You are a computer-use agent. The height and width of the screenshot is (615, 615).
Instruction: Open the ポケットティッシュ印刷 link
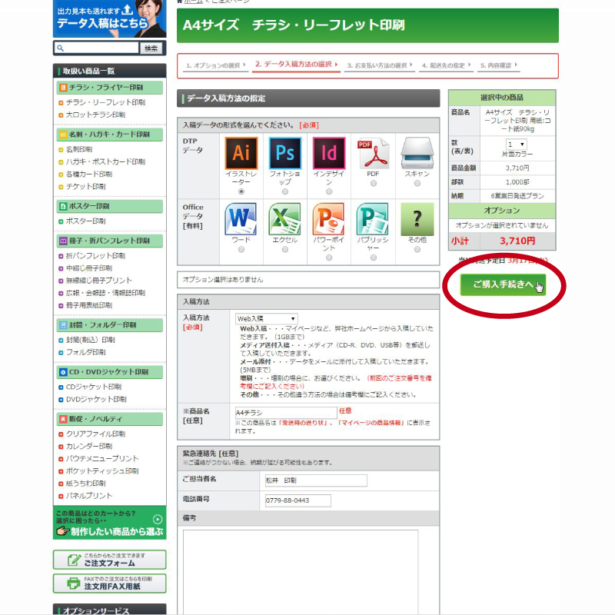click(102, 470)
